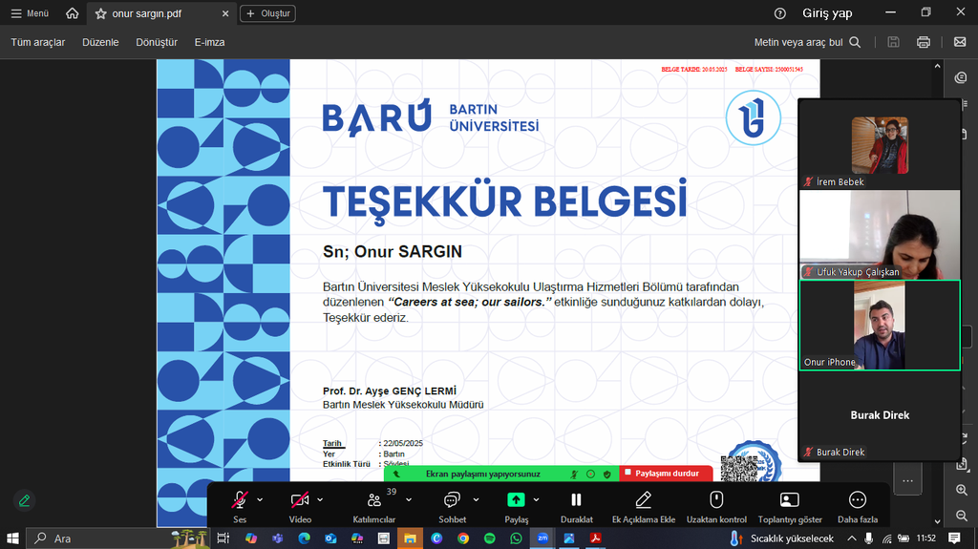
Task: Open Katılımcılar participants panel
Action: [x=374, y=507]
